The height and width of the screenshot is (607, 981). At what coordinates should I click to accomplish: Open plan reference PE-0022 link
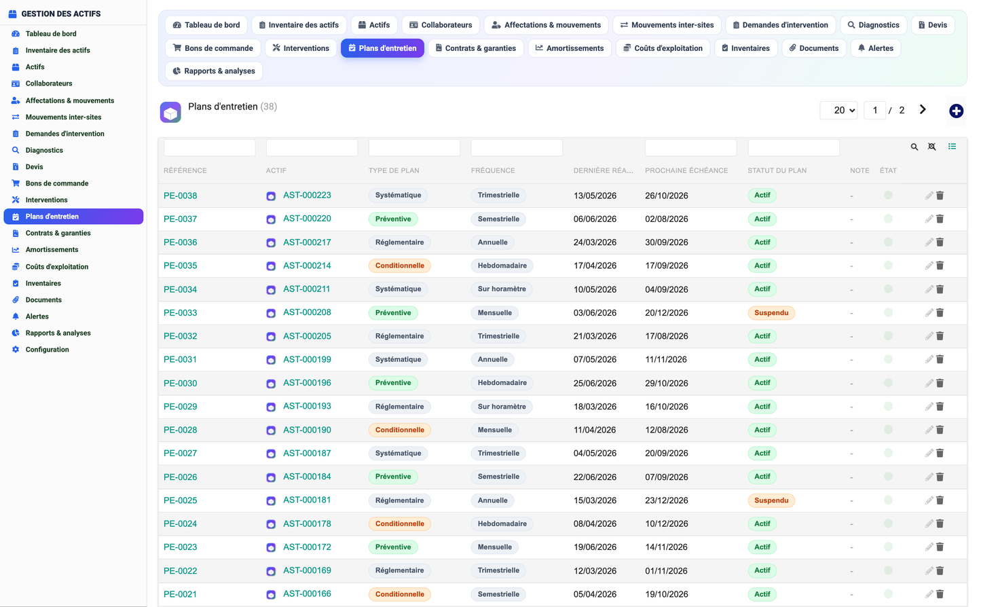181,571
